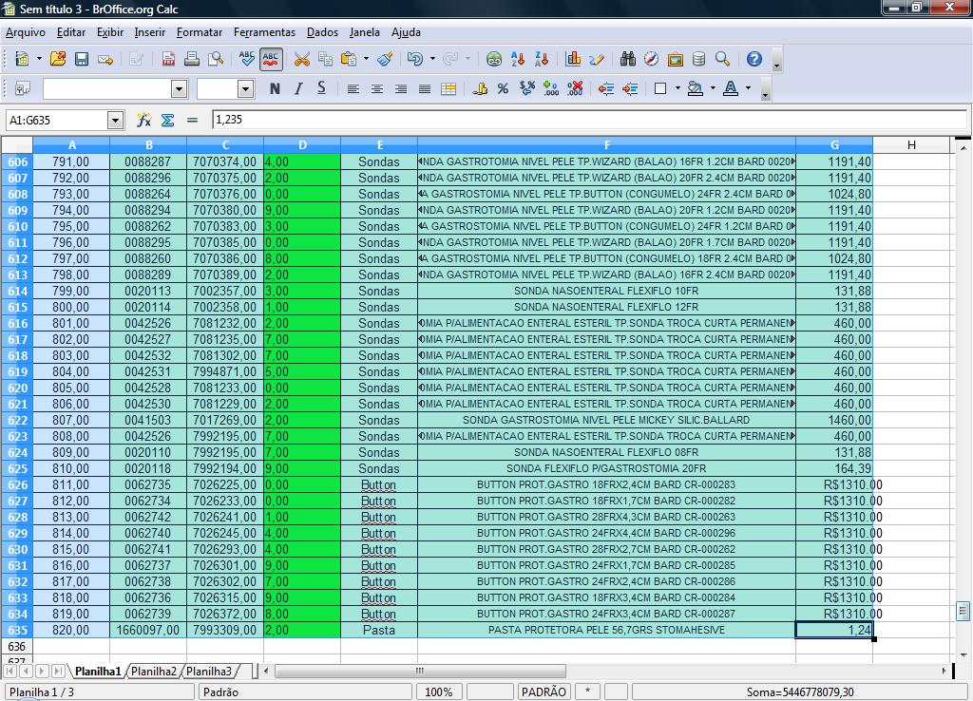Open the Arquivo menu

tap(26, 32)
